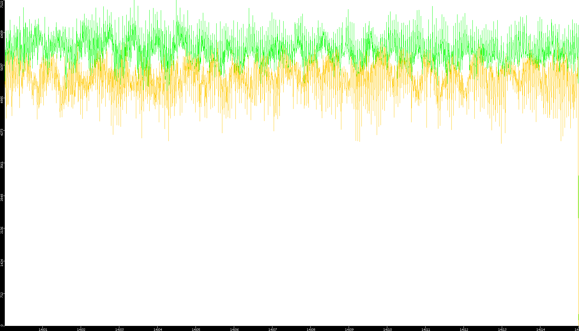Click the 14:01 time label
Viewport: 579px width, 331px height.
43,329
